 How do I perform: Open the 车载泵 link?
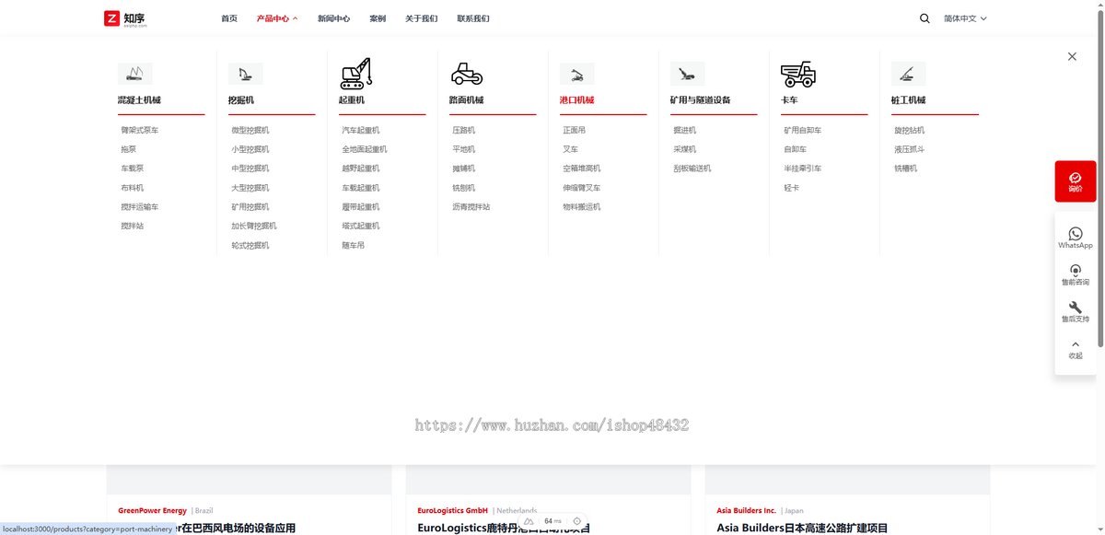pos(132,169)
